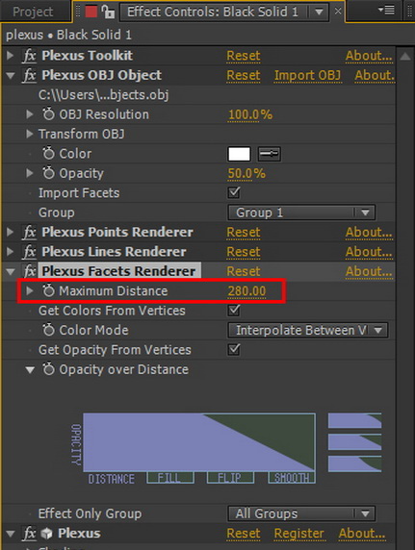Open About for Plexus Facets Renderer
Image resolution: width=415 pixels, height=550 pixels.
[369, 271]
